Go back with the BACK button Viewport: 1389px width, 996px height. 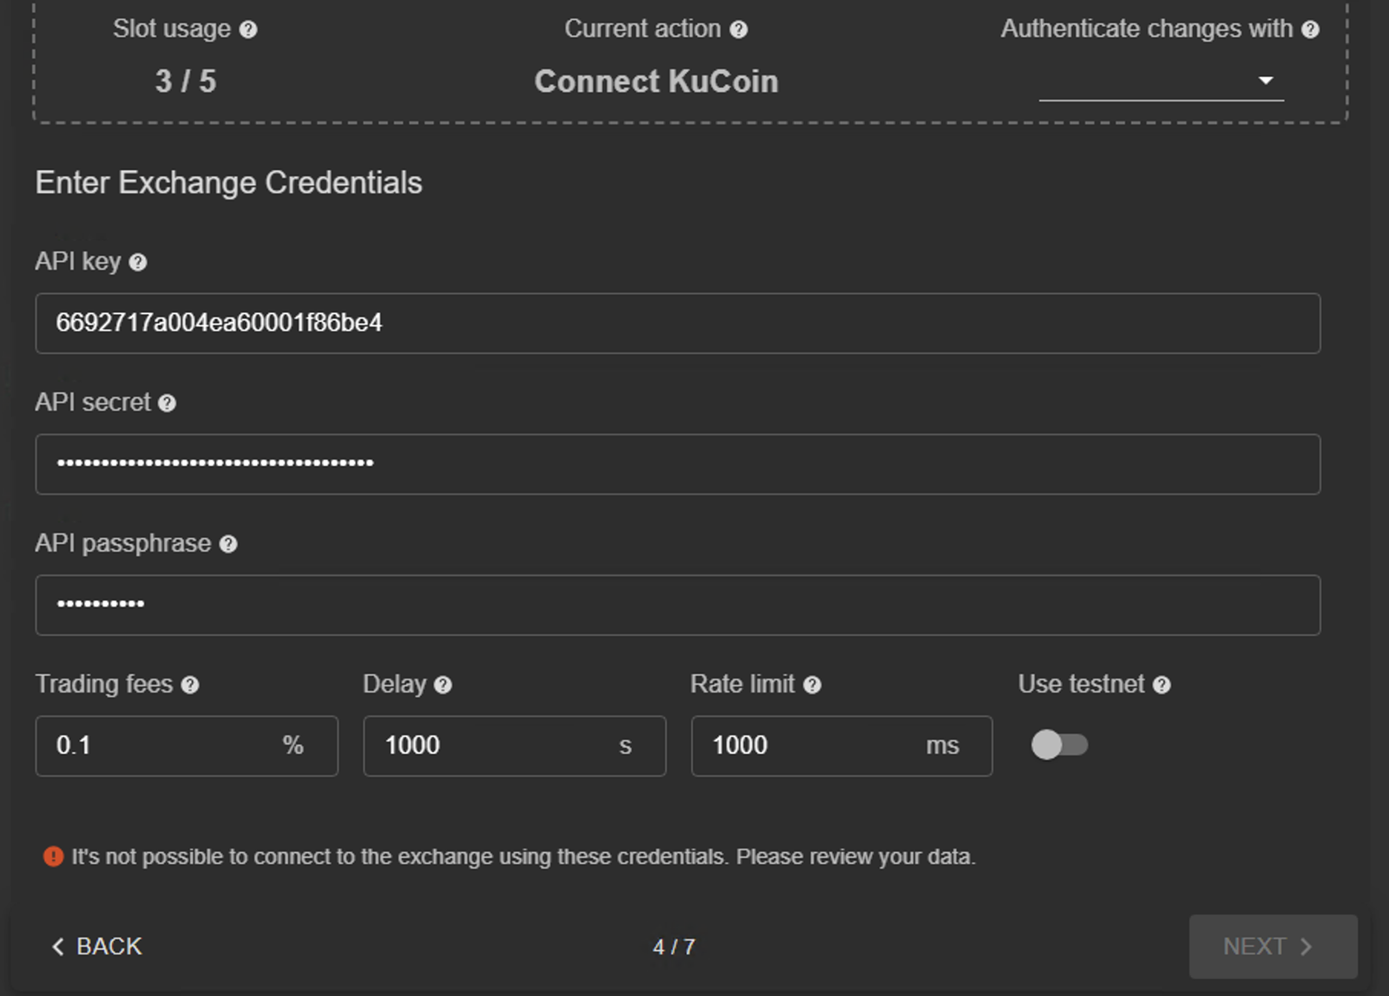pyautogui.click(x=96, y=947)
